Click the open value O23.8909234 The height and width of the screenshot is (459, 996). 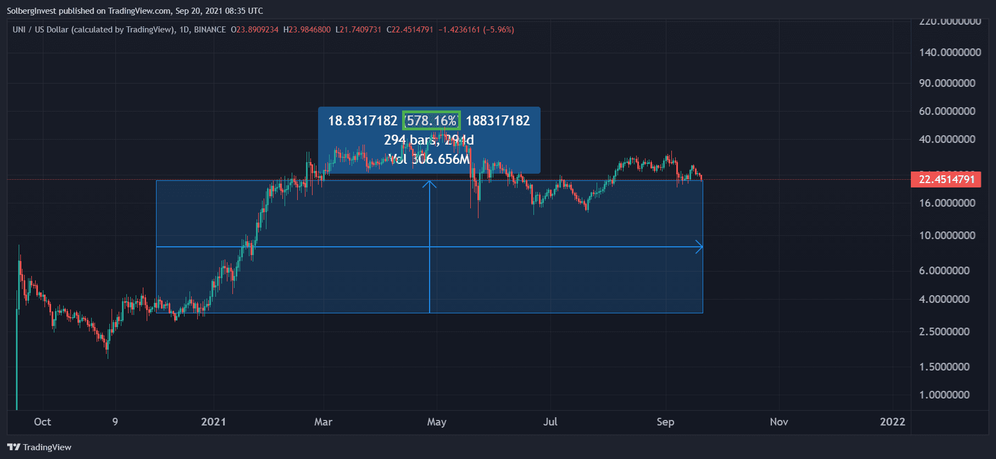[254, 30]
